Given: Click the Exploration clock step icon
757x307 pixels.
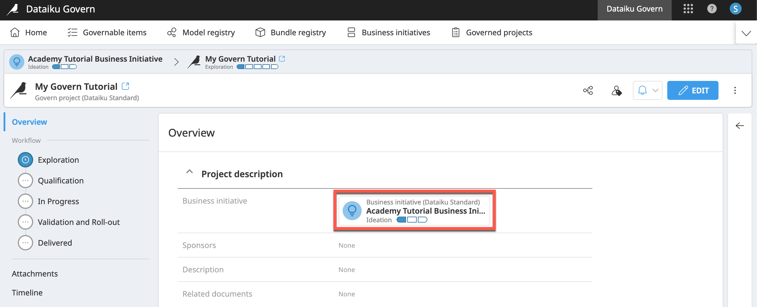Looking at the screenshot, I should coord(25,160).
